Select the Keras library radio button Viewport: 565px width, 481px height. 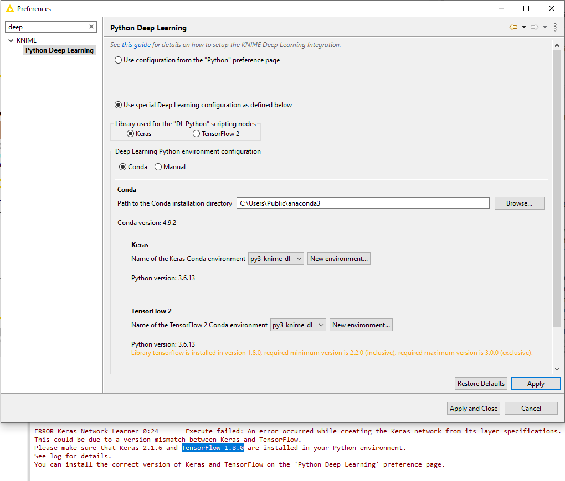click(131, 133)
